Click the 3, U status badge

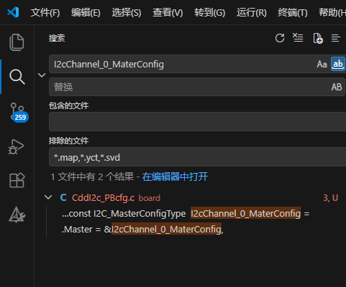click(330, 198)
